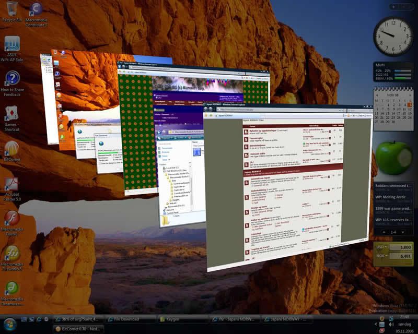Image resolution: width=418 pixels, height=334 pixels.
Task: Click the volume speaker tray icon
Action: point(391,325)
